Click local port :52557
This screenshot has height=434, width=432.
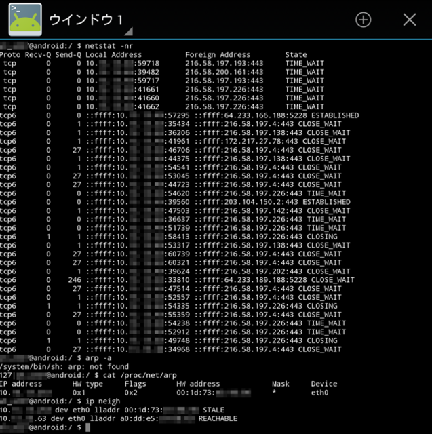(177, 297)
